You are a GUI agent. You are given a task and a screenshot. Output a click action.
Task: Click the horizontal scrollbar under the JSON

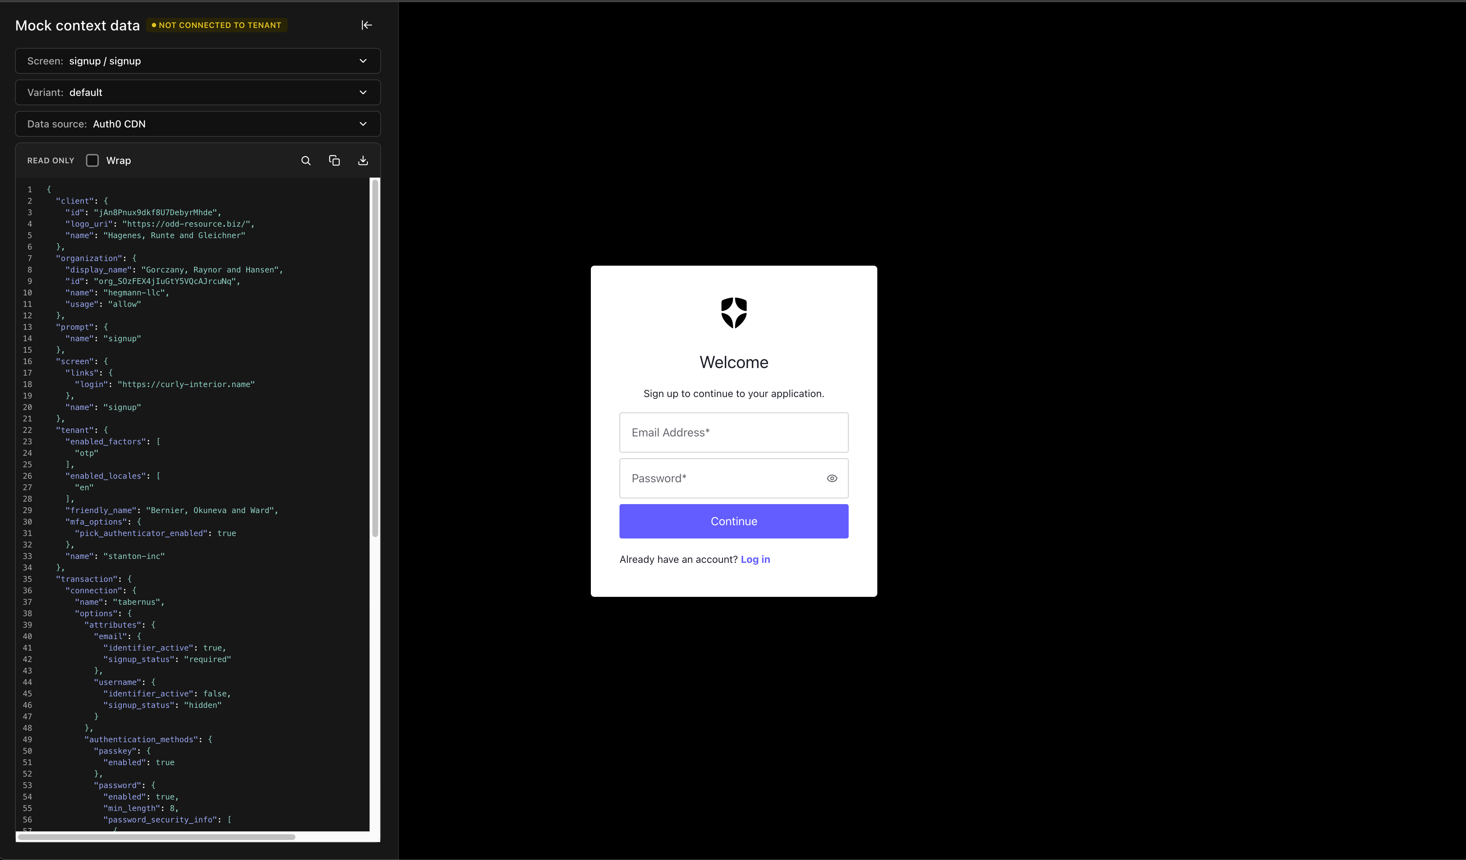click(x=156, y=837)
